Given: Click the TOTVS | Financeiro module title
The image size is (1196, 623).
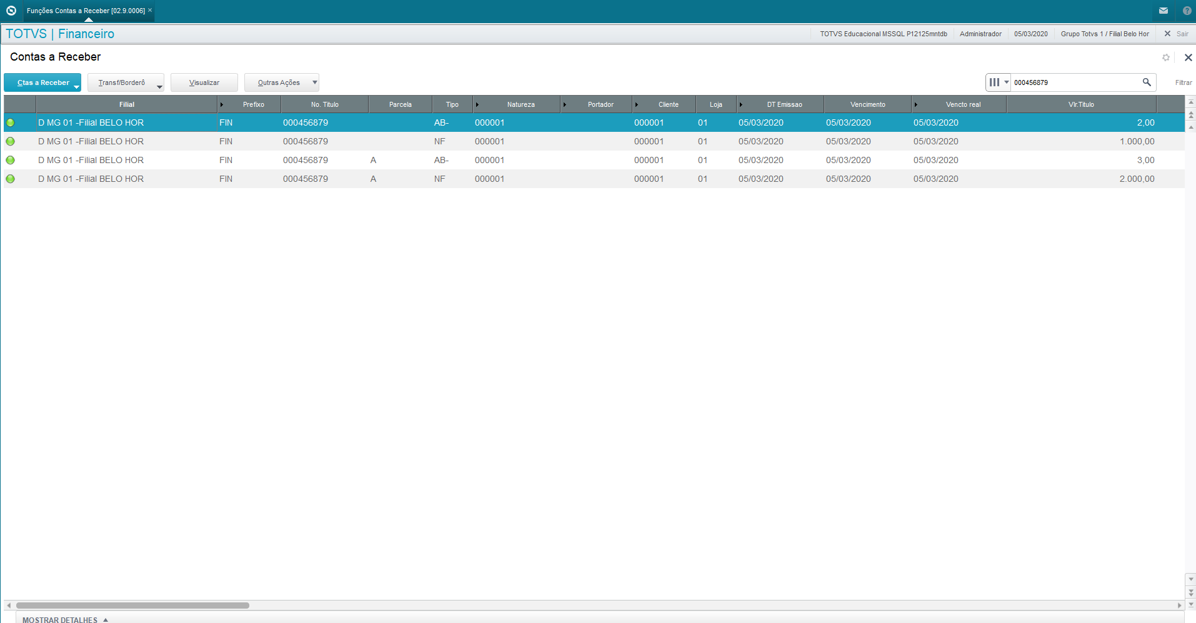Looking at the screenshot, I should [60, 34].
